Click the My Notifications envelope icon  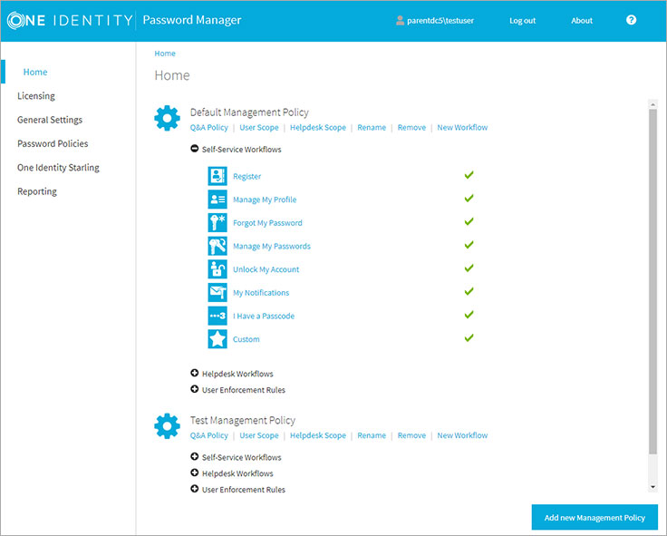point(217,292)
